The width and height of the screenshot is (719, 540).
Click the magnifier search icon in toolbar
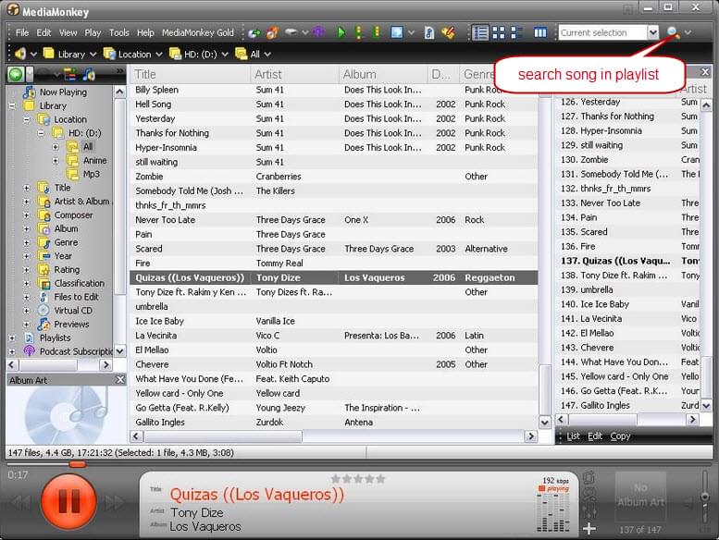(673, 32)
